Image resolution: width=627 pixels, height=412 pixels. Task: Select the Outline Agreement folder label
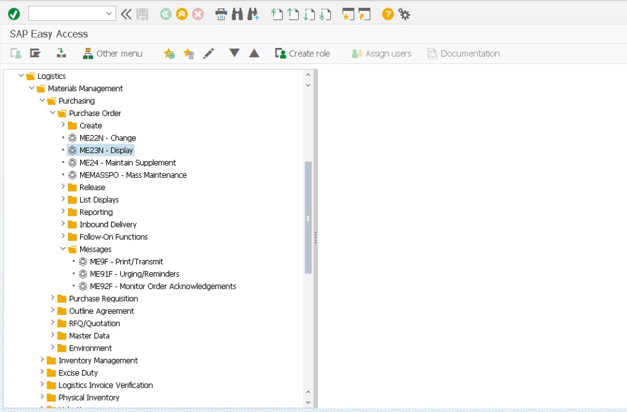point(101,311)
